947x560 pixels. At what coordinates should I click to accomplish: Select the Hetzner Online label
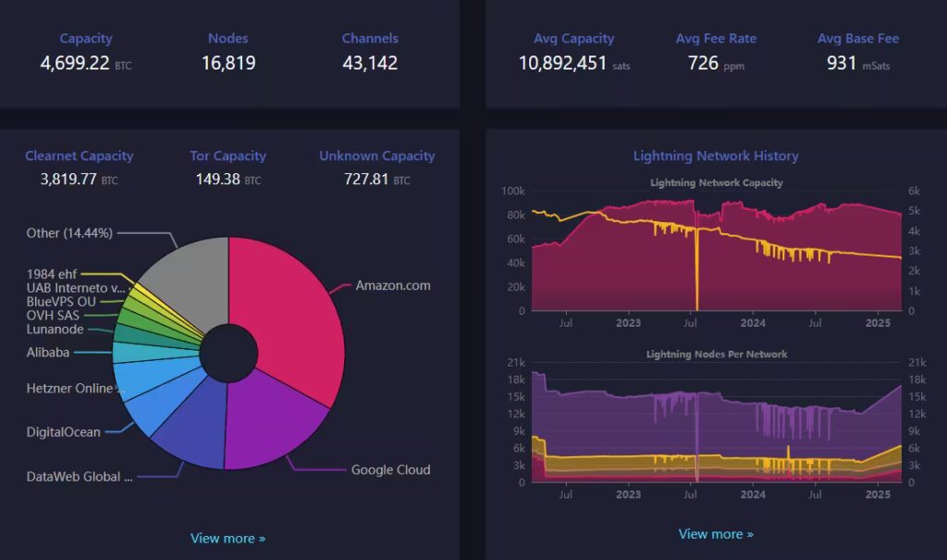68,389
